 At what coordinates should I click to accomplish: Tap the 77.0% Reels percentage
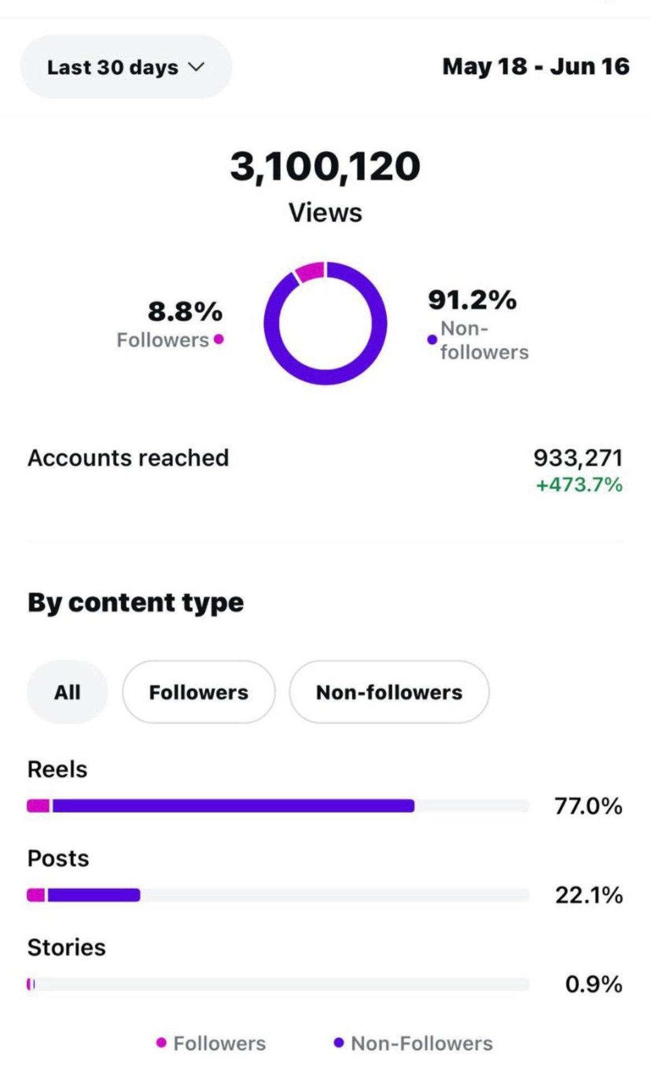pos(588,806)
